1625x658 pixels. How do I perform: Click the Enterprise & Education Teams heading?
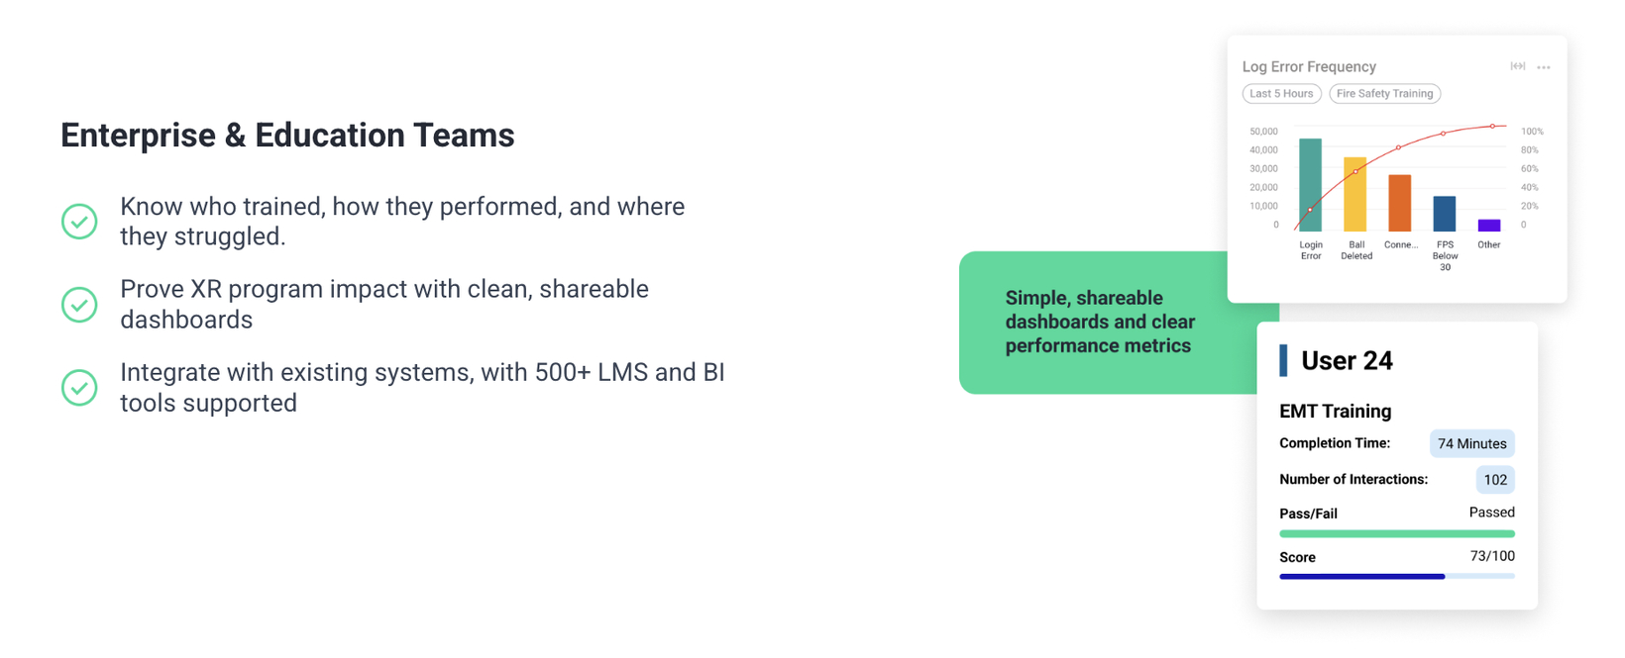pyautogui.click(x=287, y=136)
